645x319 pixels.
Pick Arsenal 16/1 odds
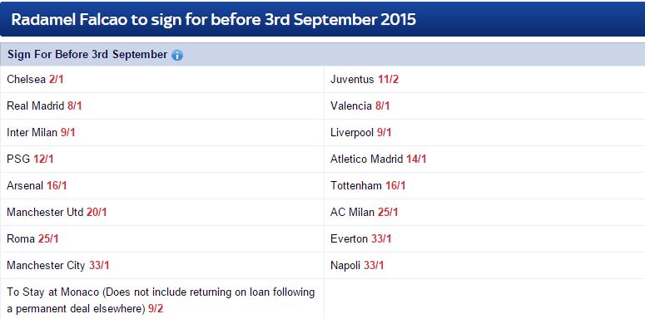click(x=57, y=185)
